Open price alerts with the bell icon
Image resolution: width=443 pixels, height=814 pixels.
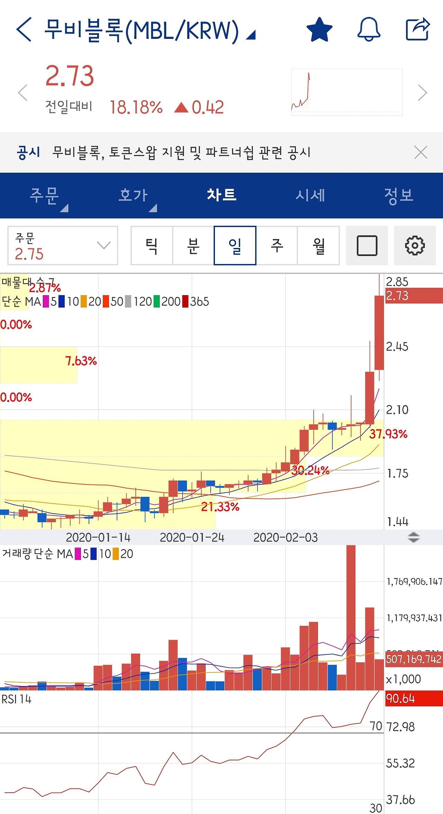369,29
